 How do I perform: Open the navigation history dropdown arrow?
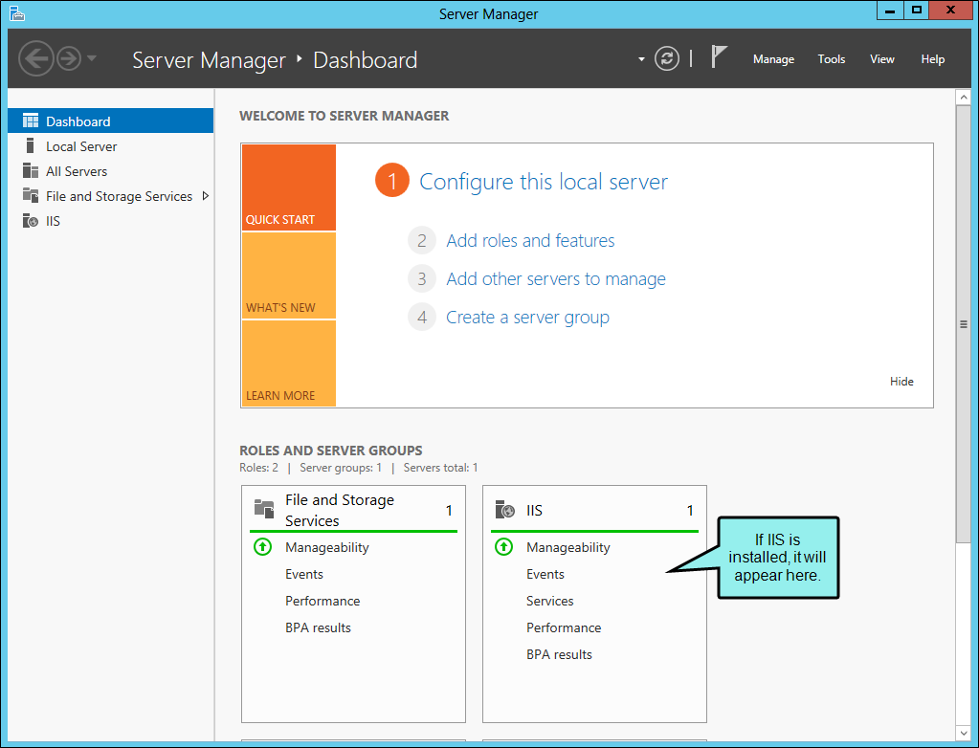coord(92,58)
